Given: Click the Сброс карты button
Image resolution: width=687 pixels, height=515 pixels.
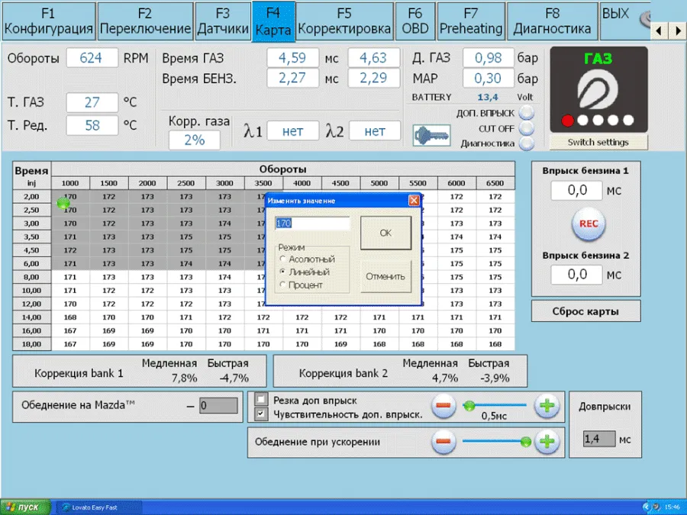Looking at the screenshot, I should (585, 311).
